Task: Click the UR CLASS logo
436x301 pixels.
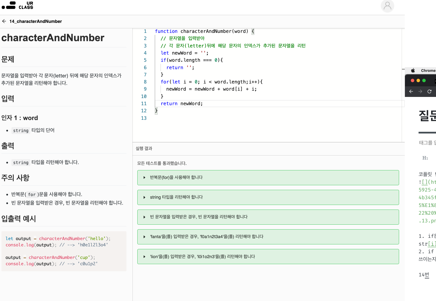Action: pos(17,5)
